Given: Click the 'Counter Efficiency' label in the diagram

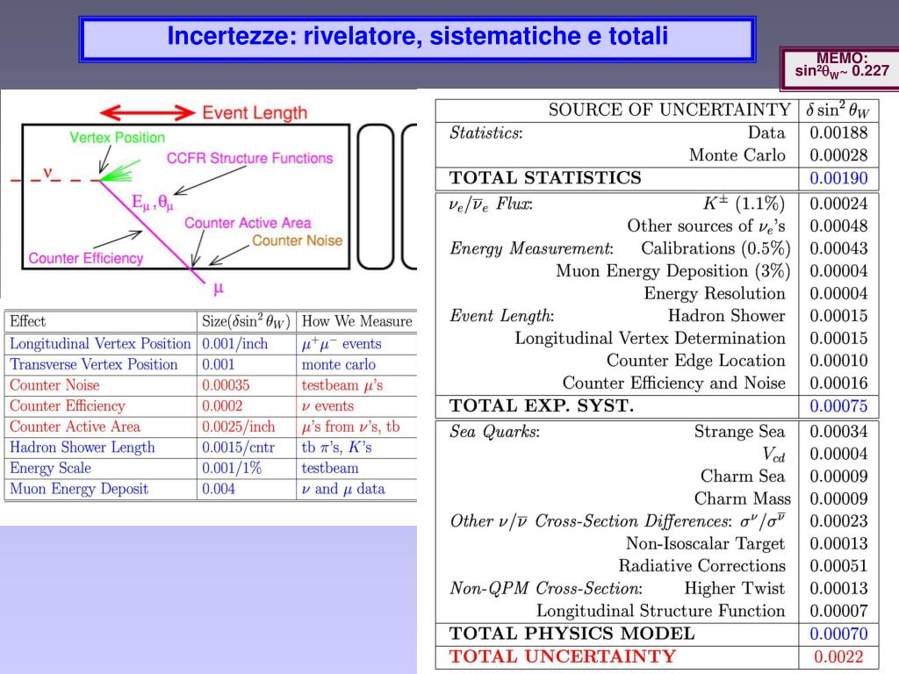Looking at the screenshot, I should pyautogui.click(x=85, y=259).
